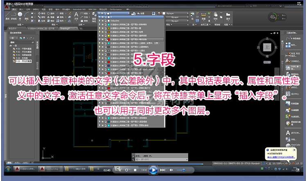Click the Erase pencil icon
Image resolution: width=307 pixels, height=181 pixels.
point(70,14)
